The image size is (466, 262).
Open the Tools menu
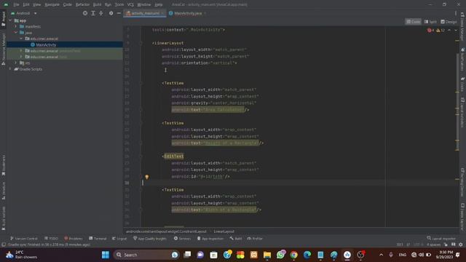pos(119,4)
